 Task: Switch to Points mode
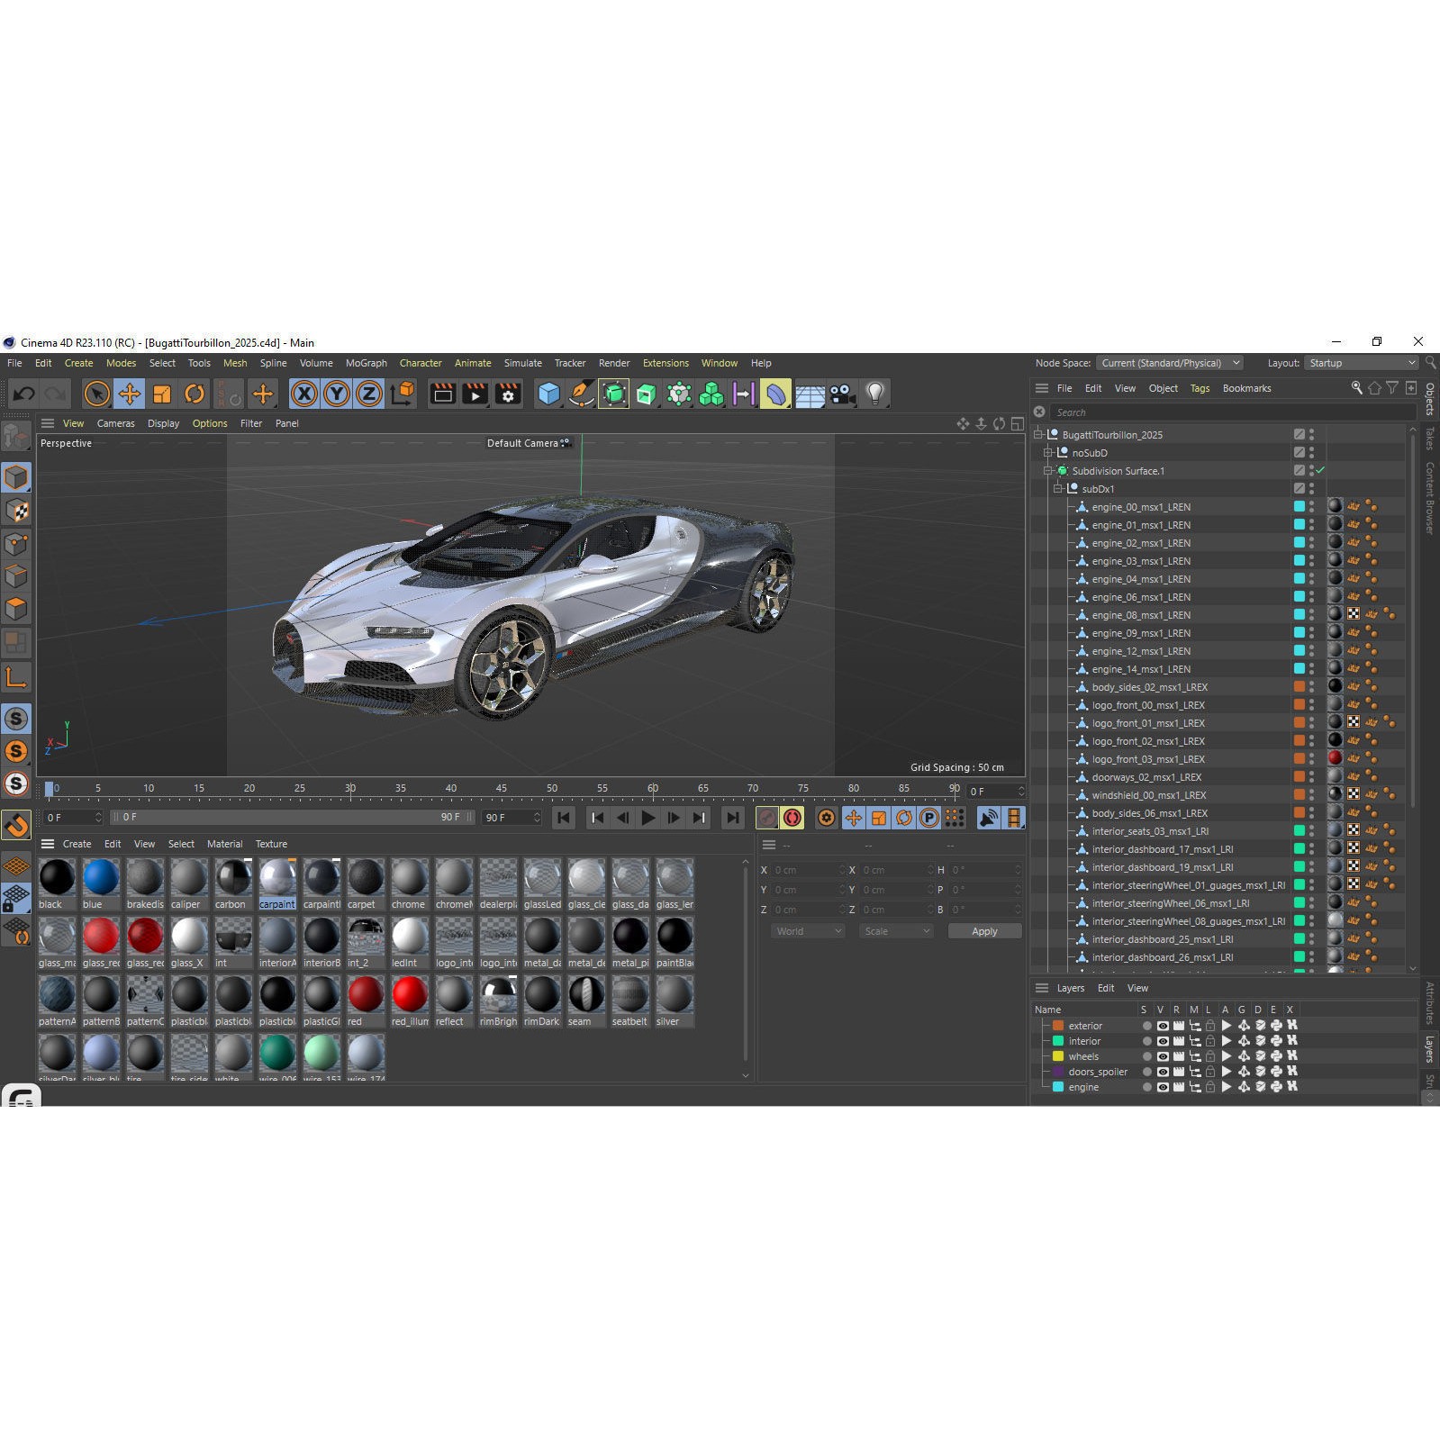click(16, 544)
